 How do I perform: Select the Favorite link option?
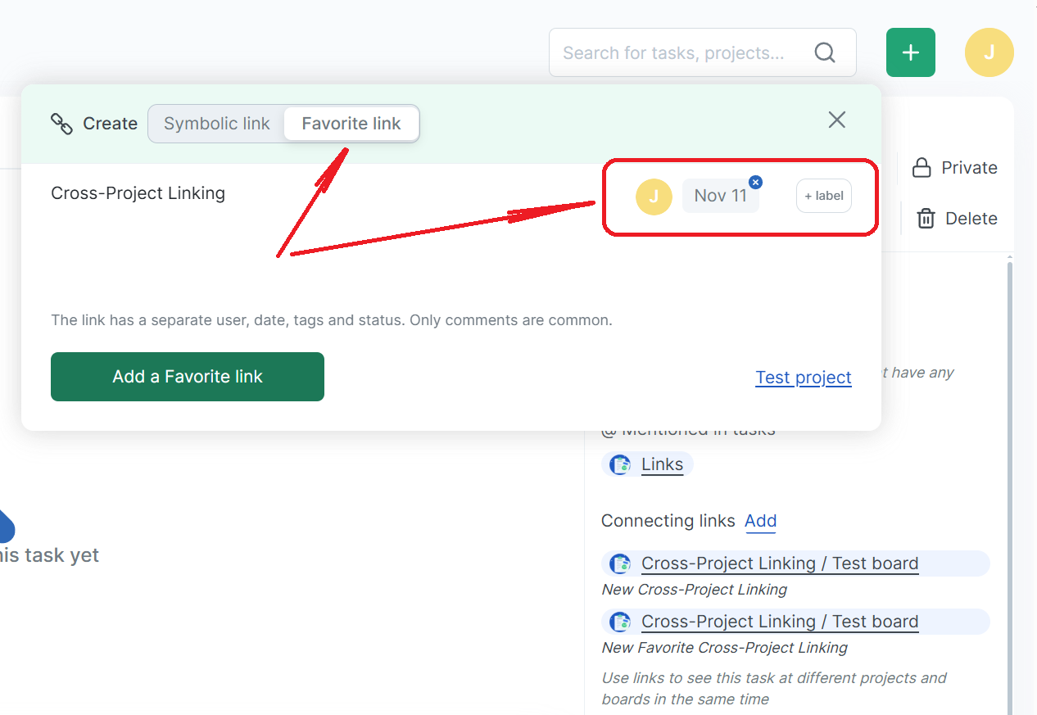click(x=351, y=124)
